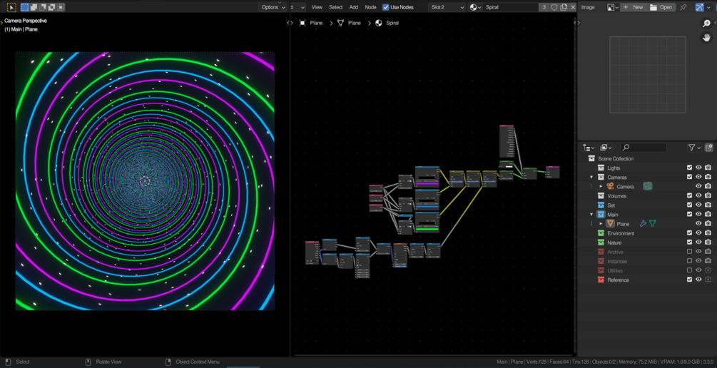
Task: Click the Camera object data icon
Action: (648, 187)
